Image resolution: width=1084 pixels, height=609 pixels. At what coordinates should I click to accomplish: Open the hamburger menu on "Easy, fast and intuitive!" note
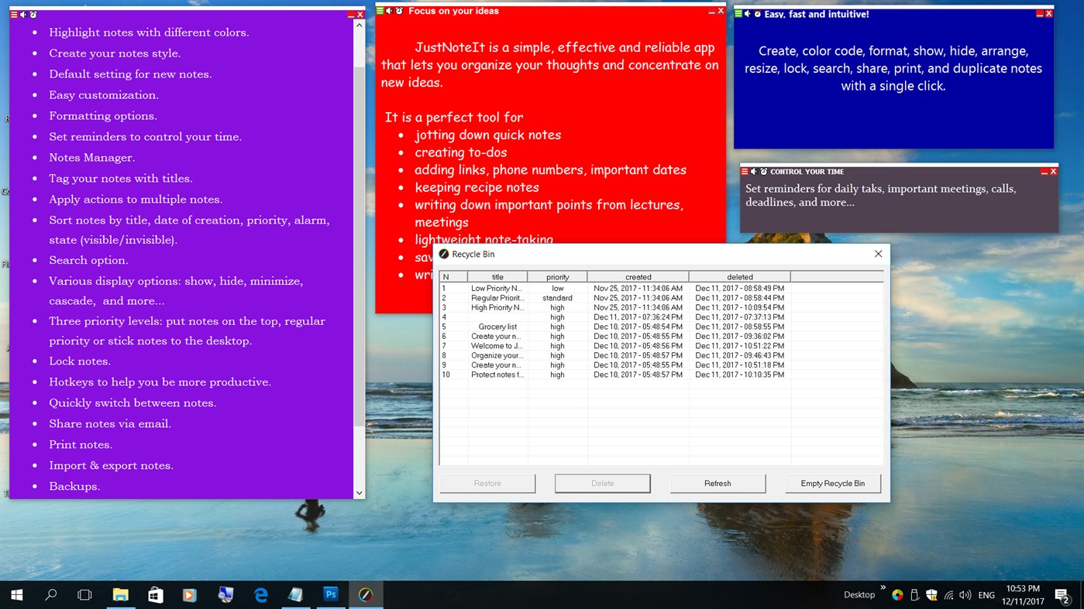[x=738, y=14]
